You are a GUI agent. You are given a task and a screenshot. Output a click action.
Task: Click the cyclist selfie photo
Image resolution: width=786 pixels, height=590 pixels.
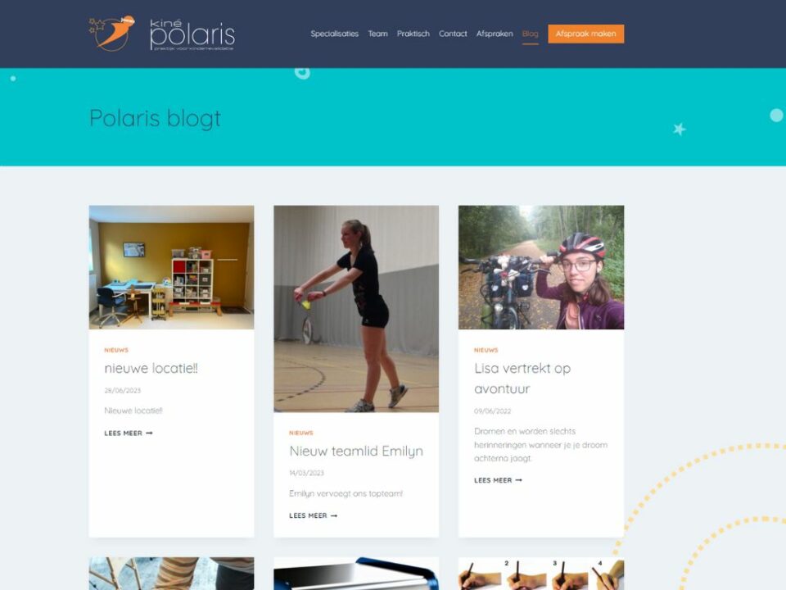click(541, 267)
